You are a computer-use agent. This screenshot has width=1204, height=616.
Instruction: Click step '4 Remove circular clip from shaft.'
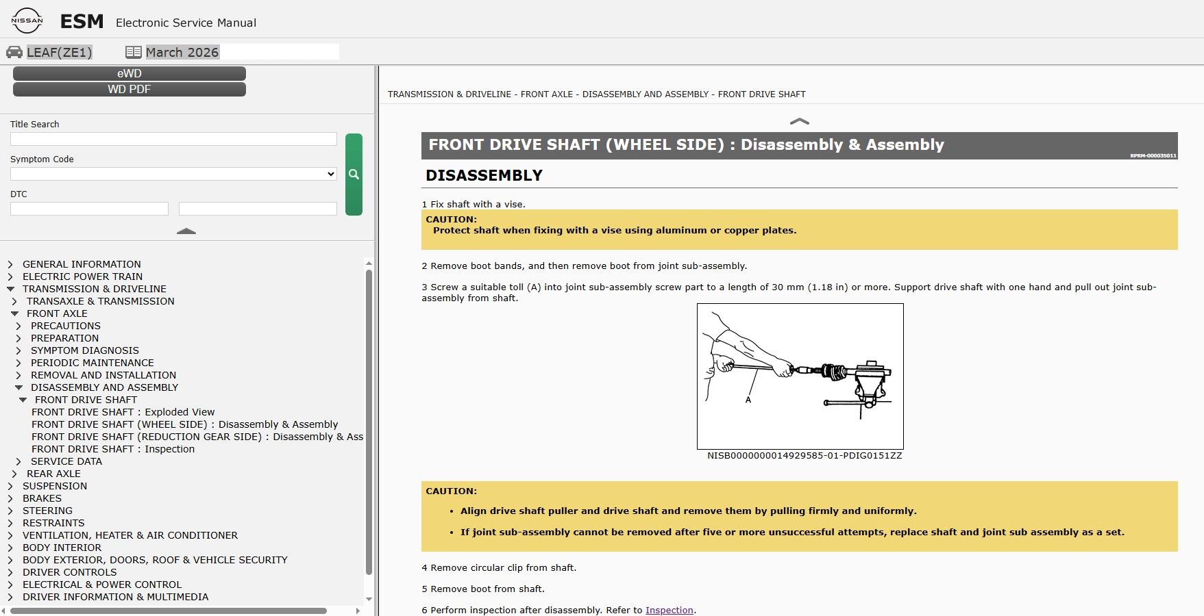(x=499, y=568)
